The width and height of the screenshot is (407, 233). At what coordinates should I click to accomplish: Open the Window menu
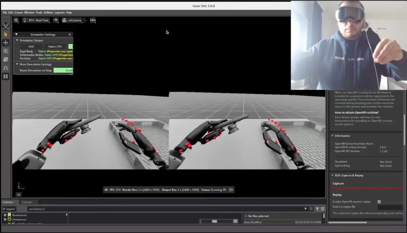(29, 13)
